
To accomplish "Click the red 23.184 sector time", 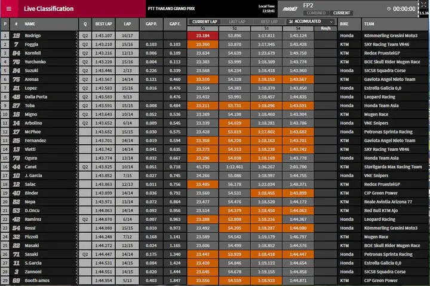I will (203, 35).
